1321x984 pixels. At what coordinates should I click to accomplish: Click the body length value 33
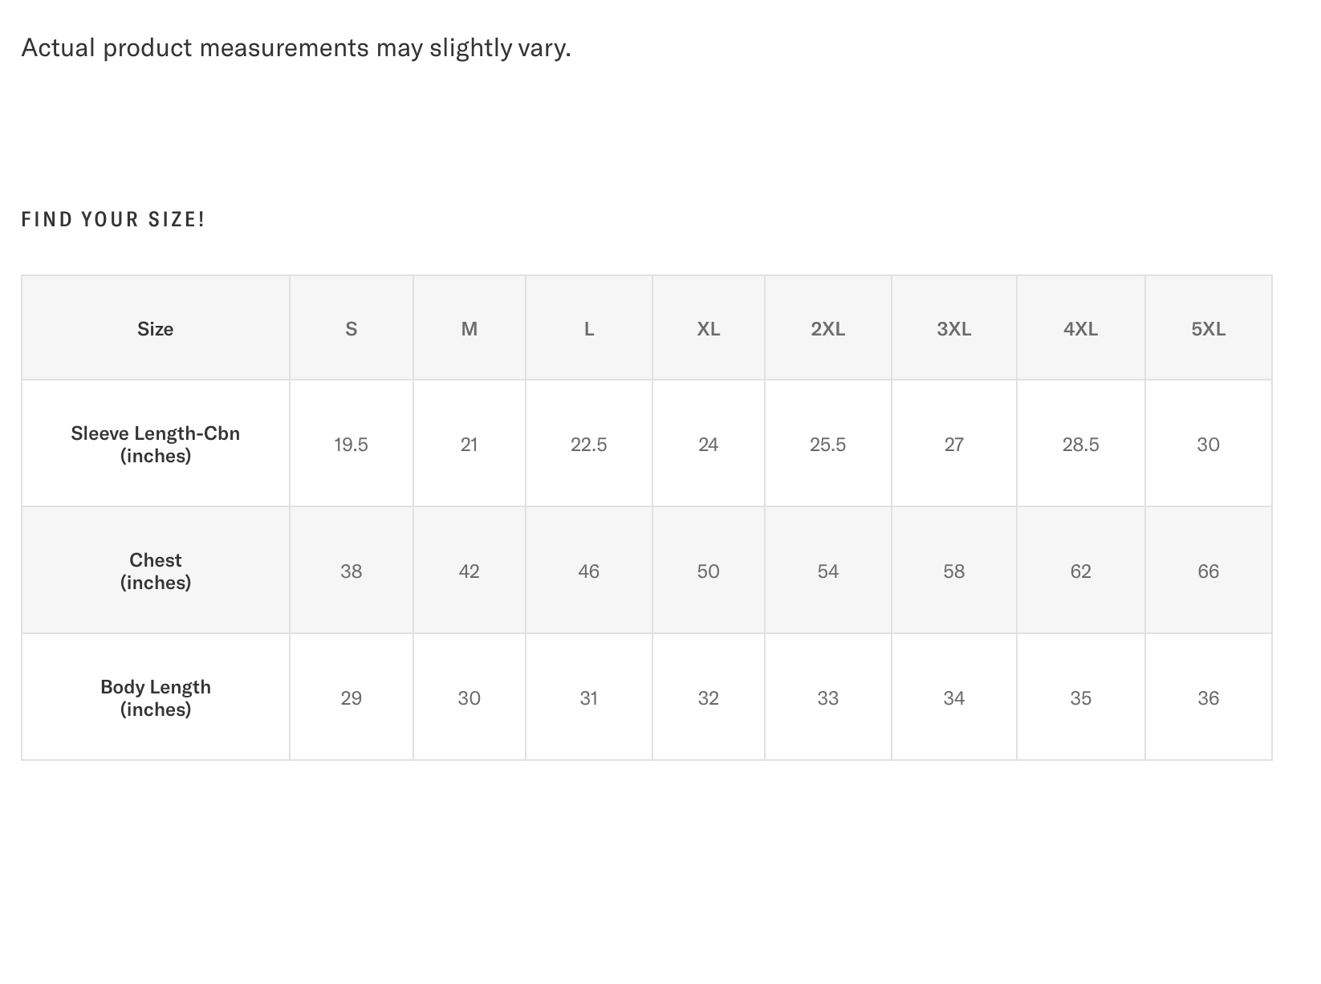[x=827, y=698]
